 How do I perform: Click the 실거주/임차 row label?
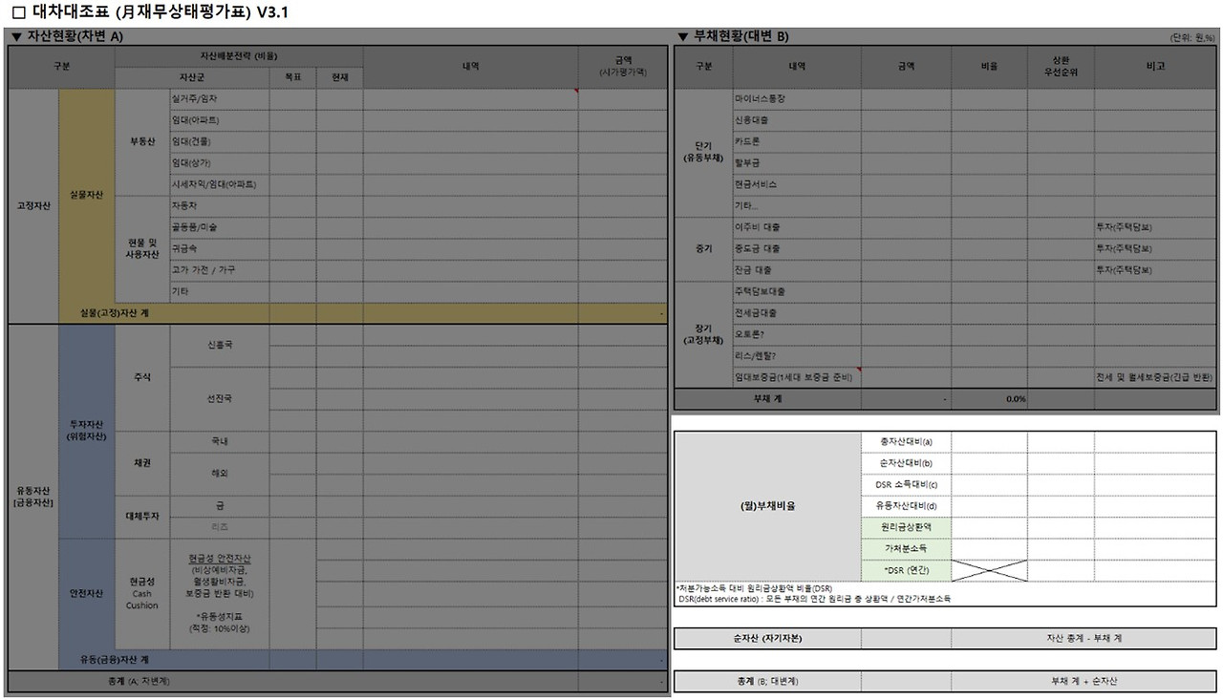[x=220, y=99]
